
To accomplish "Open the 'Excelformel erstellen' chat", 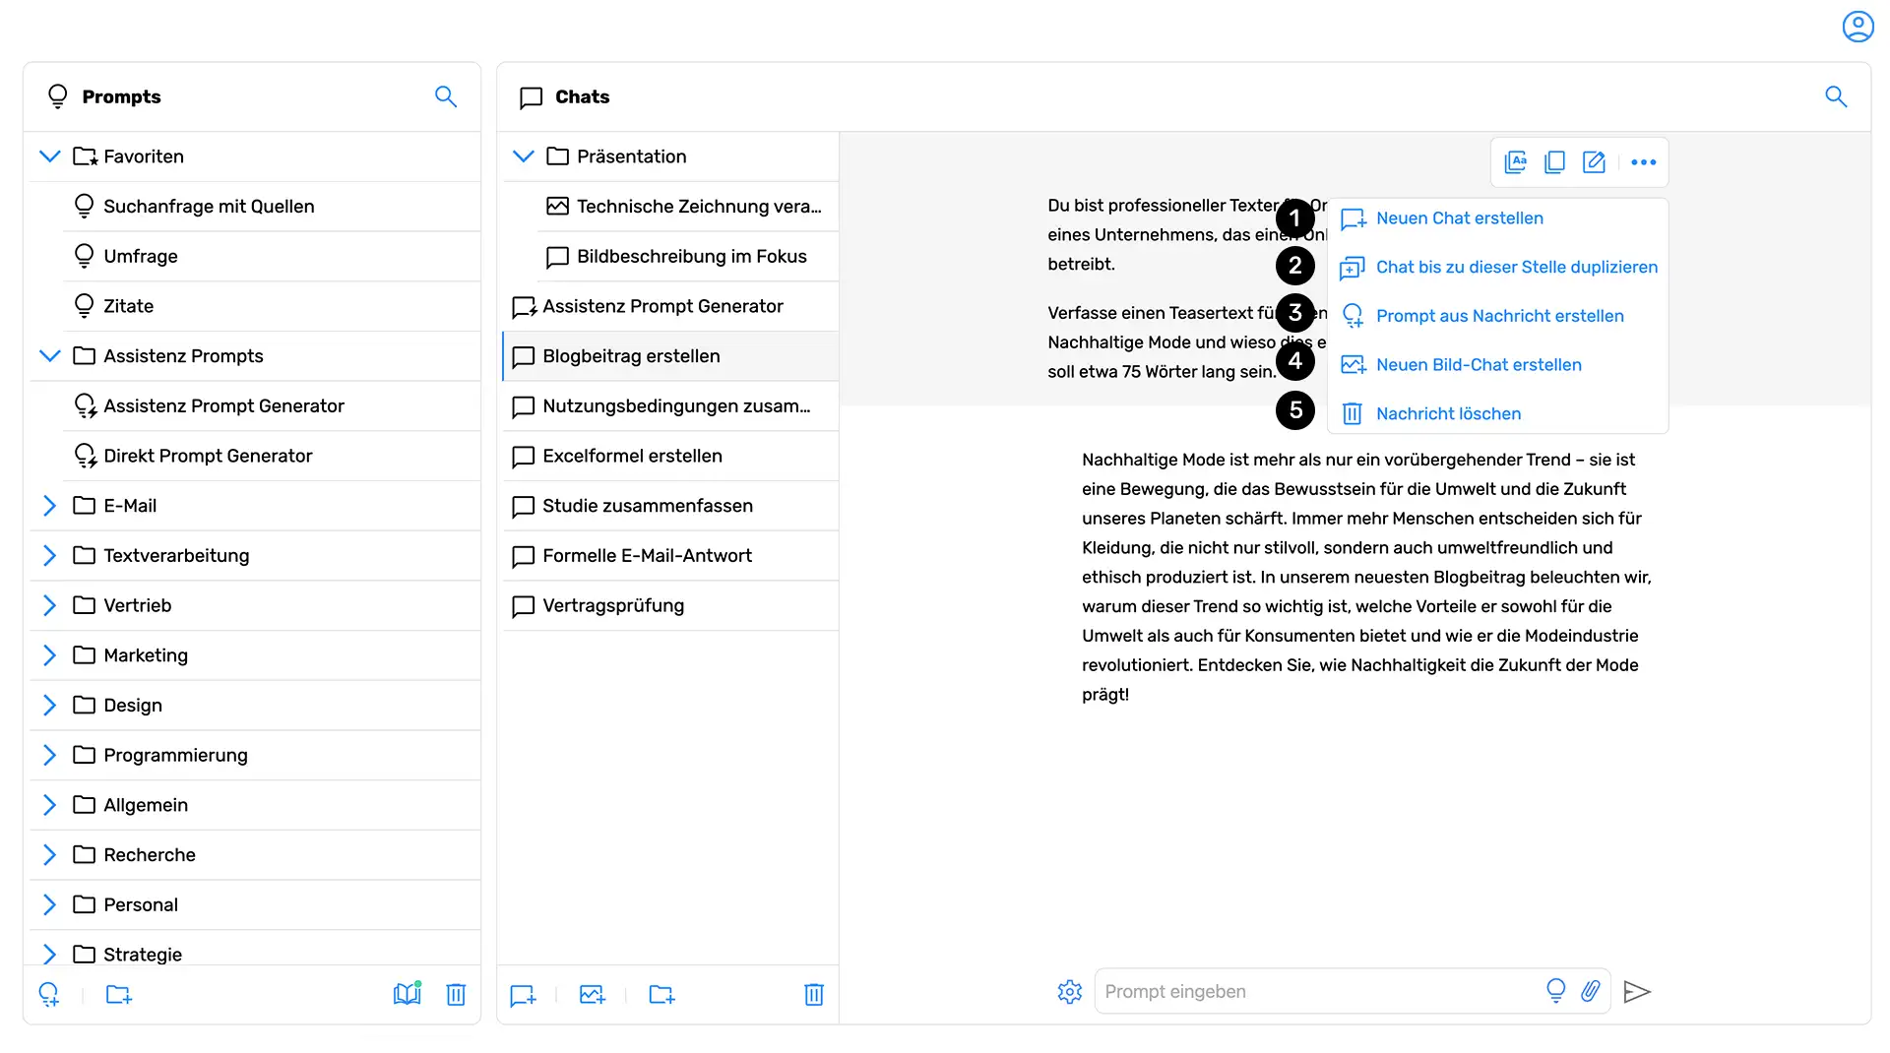I will [x=671, y=456].
